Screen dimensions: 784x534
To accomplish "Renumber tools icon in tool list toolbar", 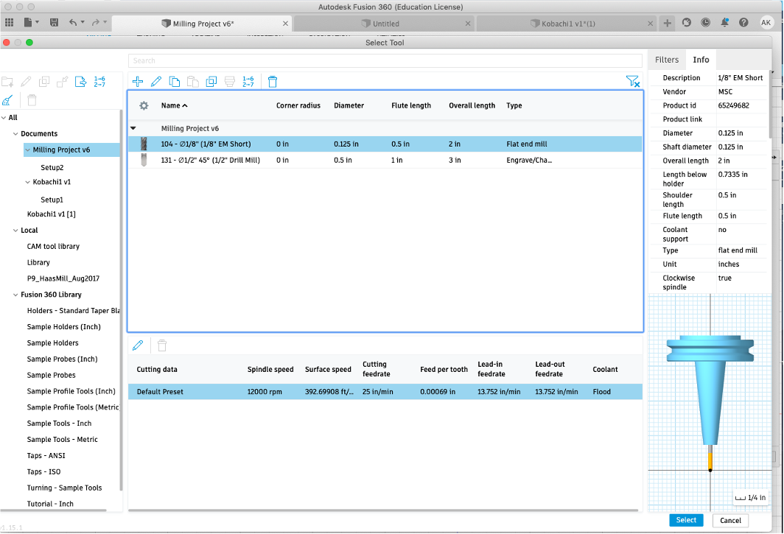I will [248, 82].
